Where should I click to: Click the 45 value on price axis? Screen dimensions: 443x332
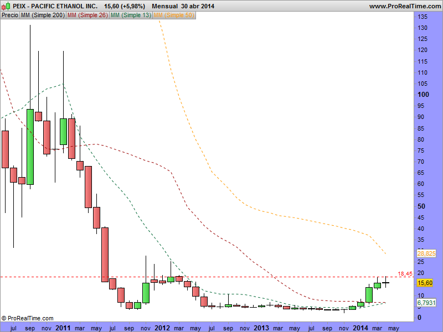[421, 217]
